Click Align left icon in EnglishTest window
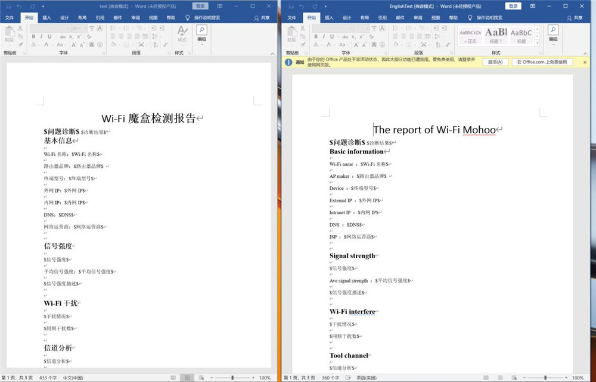The image size is (596, 382). (x=396, y=36)
